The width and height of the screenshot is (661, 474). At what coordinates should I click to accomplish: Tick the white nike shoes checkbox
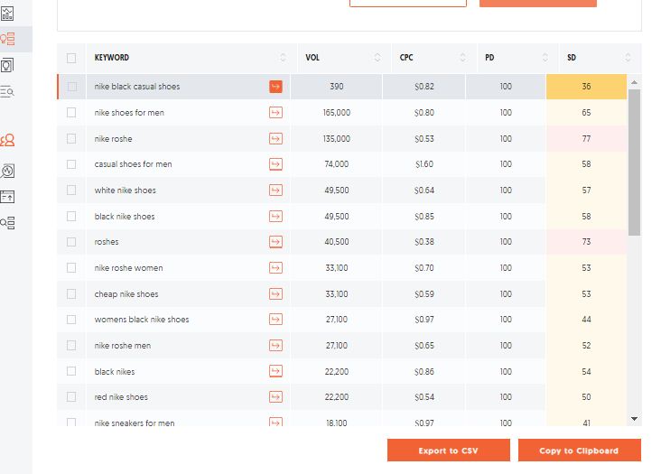point(71,191)
